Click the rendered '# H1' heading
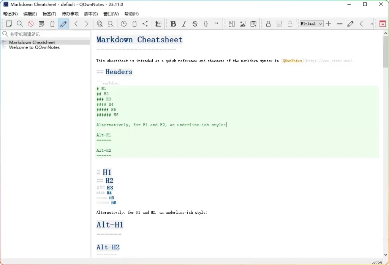 (104, 172)
